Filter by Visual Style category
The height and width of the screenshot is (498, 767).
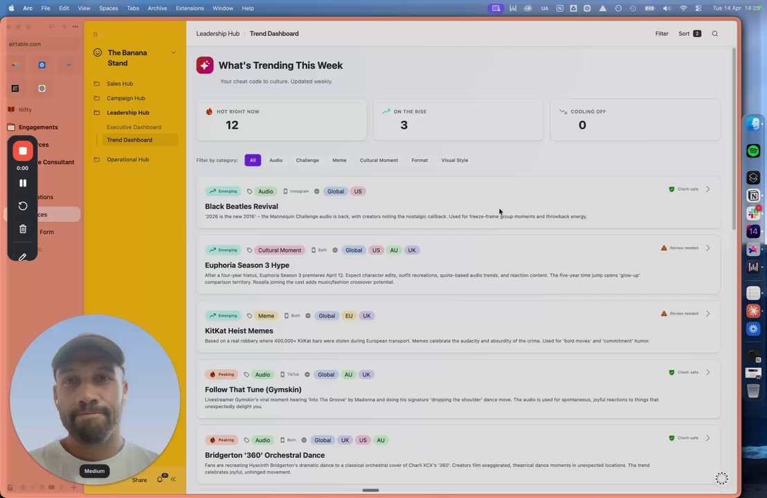click(454, 160)
